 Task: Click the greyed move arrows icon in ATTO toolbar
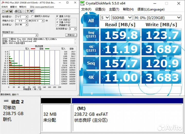point(24,11)
